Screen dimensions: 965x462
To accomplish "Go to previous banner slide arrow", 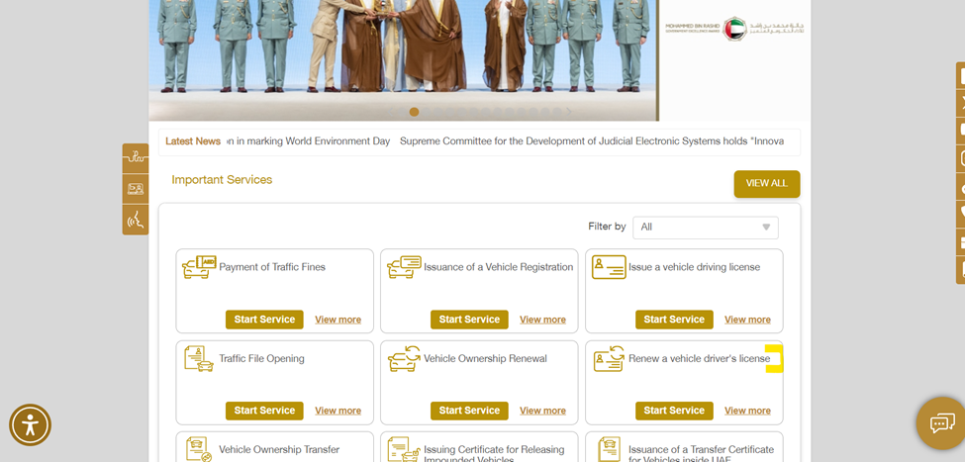I will [x=392, y=112].
